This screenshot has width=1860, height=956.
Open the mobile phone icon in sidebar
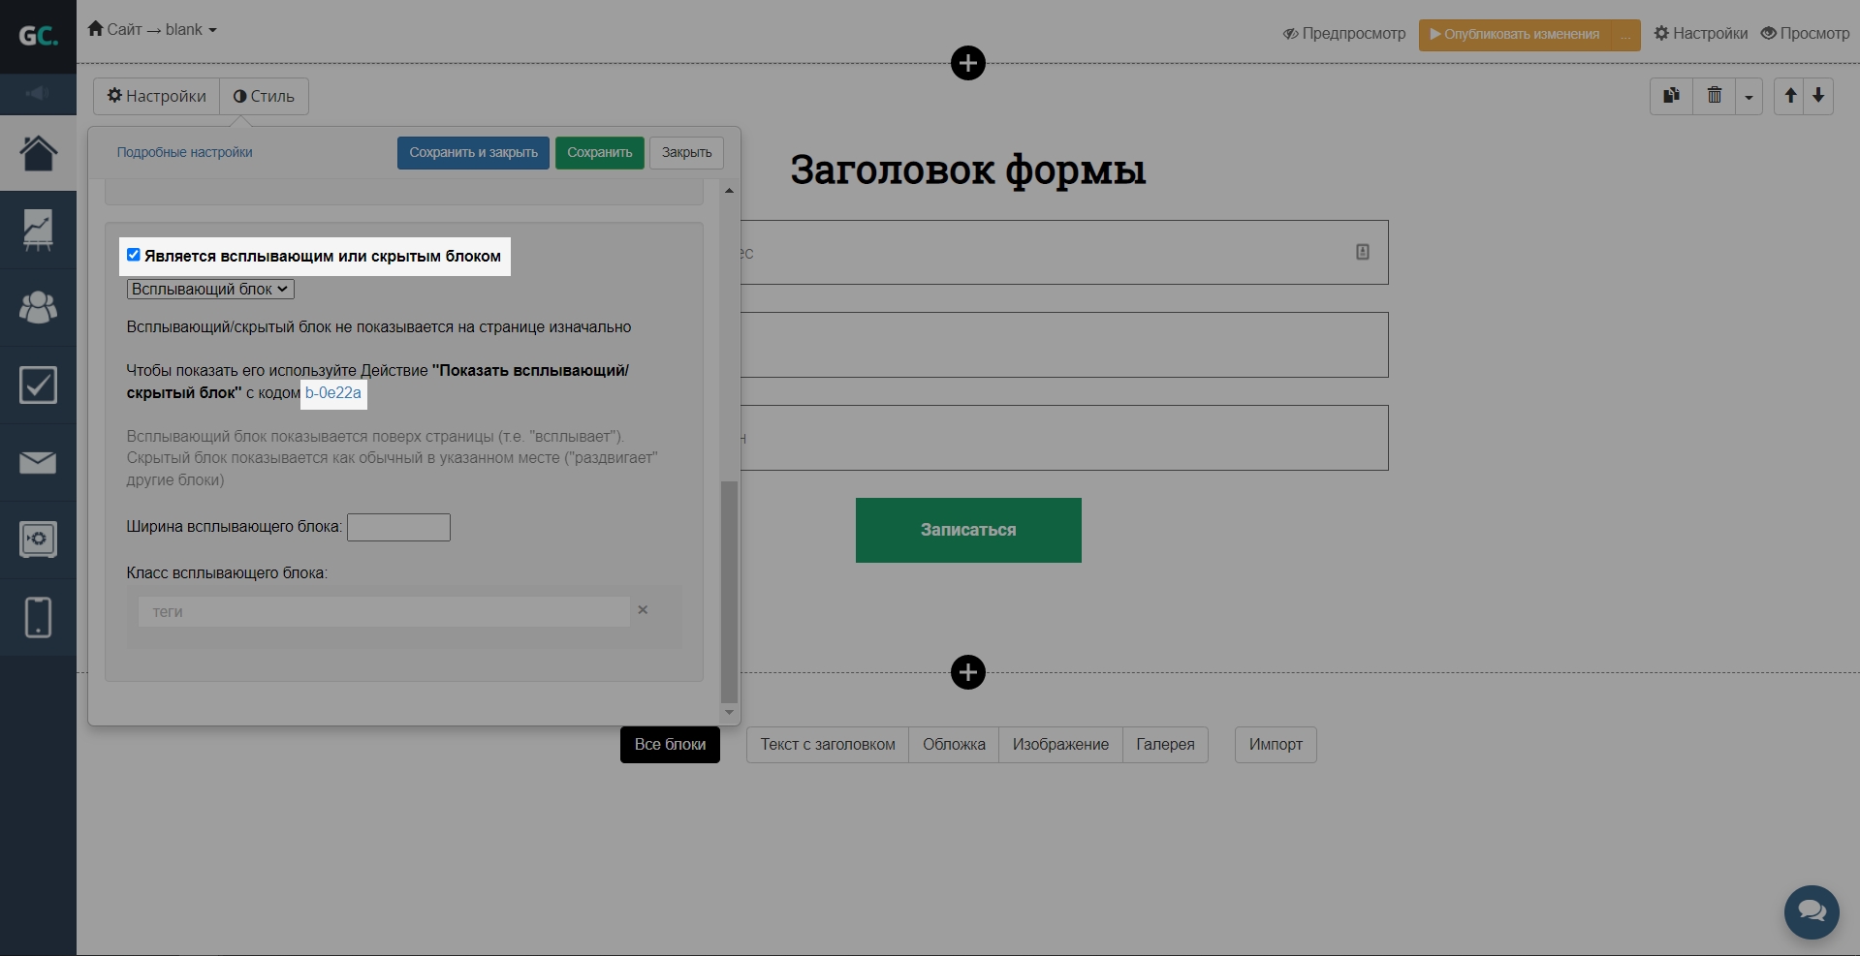[x=38, y=617]
